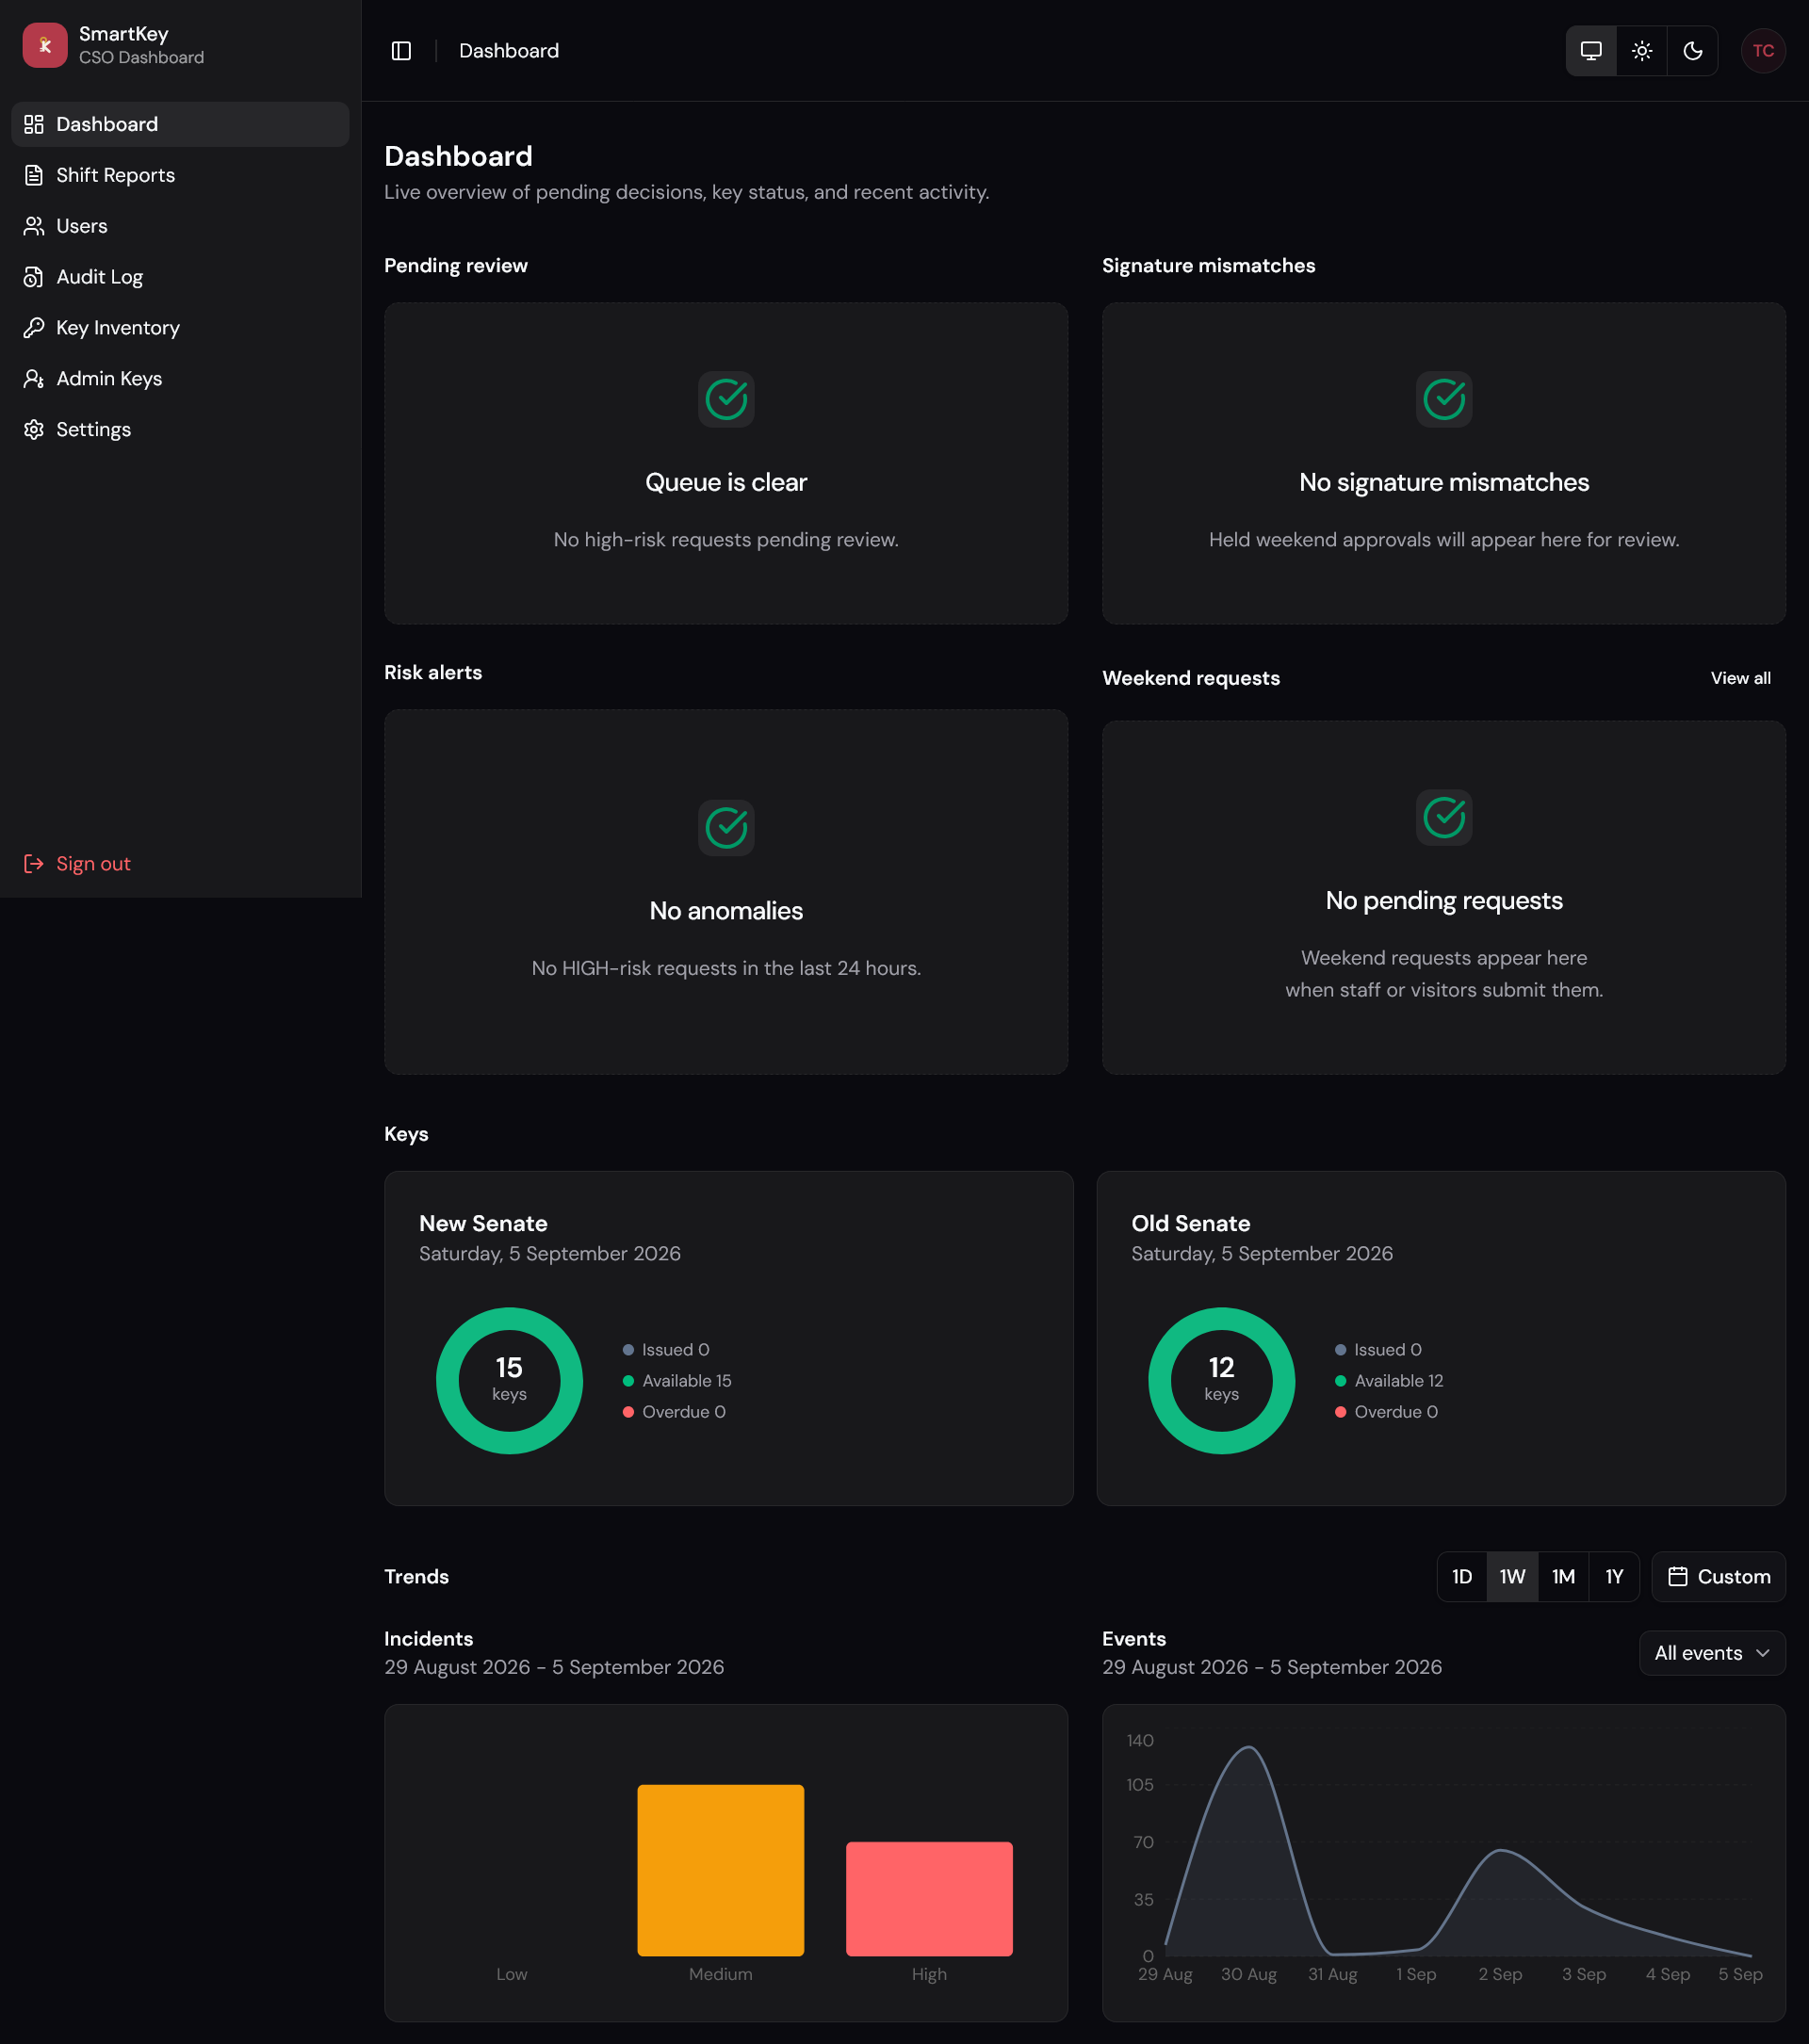
Task: Switch to light theme sun icon
Action: (x=1642, y=51)
